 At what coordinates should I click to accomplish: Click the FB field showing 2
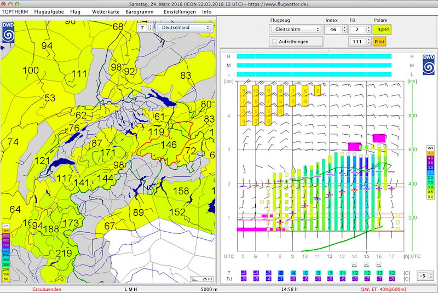click(358, 30)
